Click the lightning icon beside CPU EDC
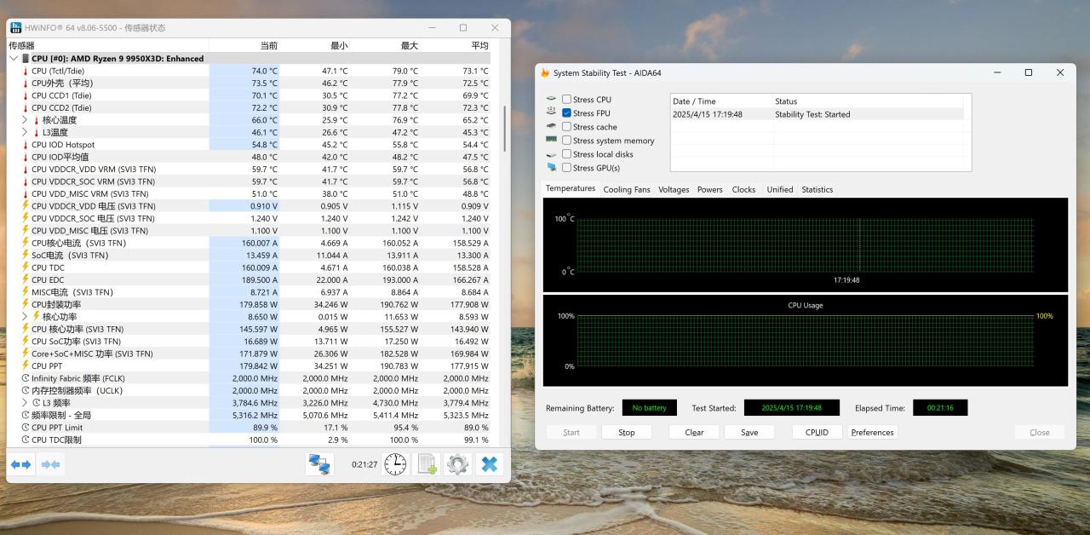 [26, 279]
